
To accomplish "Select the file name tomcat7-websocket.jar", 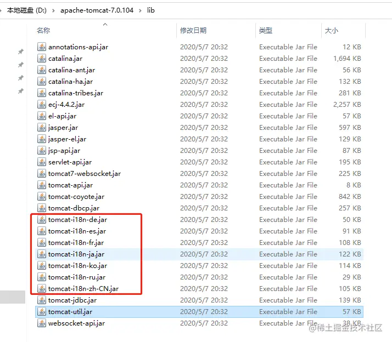I will [x=85, y=174].
